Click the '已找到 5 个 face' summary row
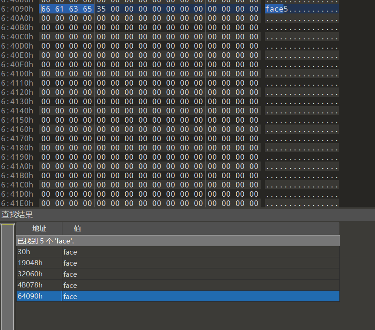 click(178, 241)
